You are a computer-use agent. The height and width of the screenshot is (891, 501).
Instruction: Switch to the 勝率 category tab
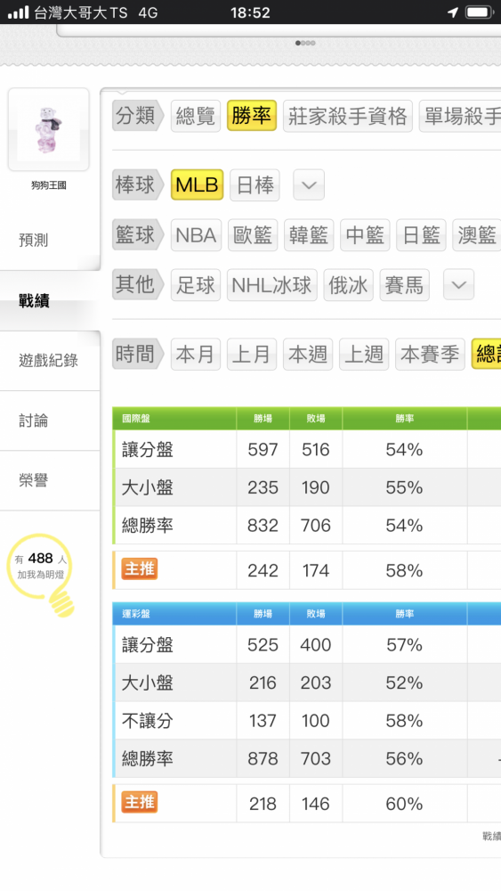251,116
